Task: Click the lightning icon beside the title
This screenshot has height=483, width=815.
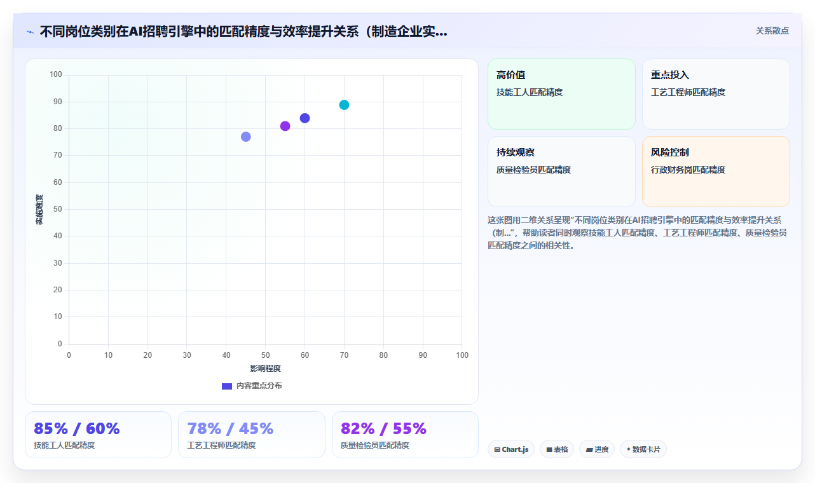Action: 30,32
